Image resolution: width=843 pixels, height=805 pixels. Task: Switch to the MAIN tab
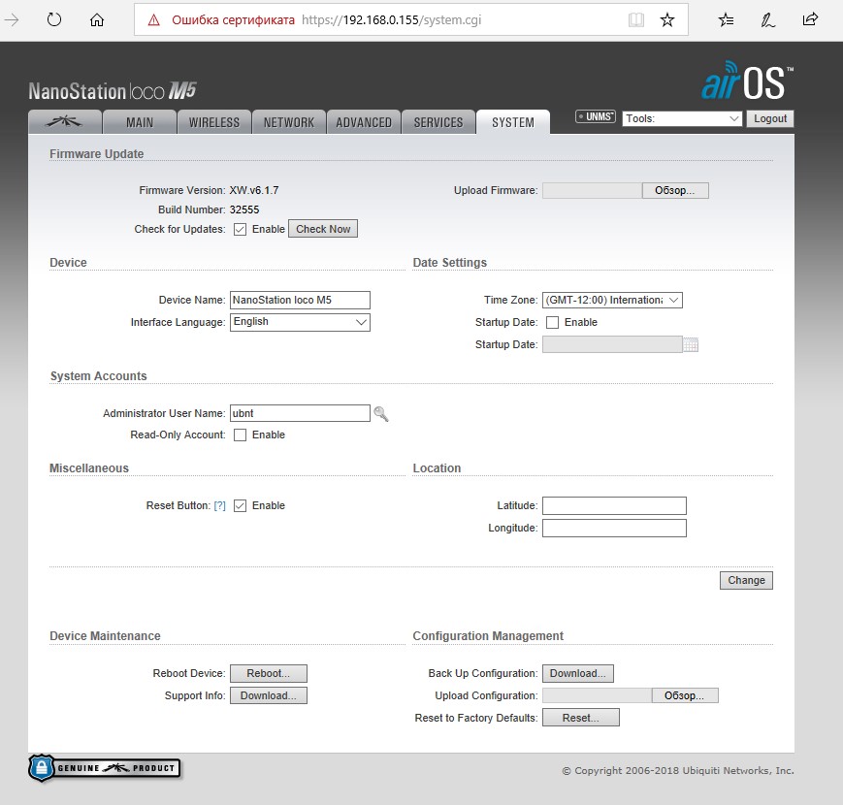pyautogui.click(x=140, y=122)
